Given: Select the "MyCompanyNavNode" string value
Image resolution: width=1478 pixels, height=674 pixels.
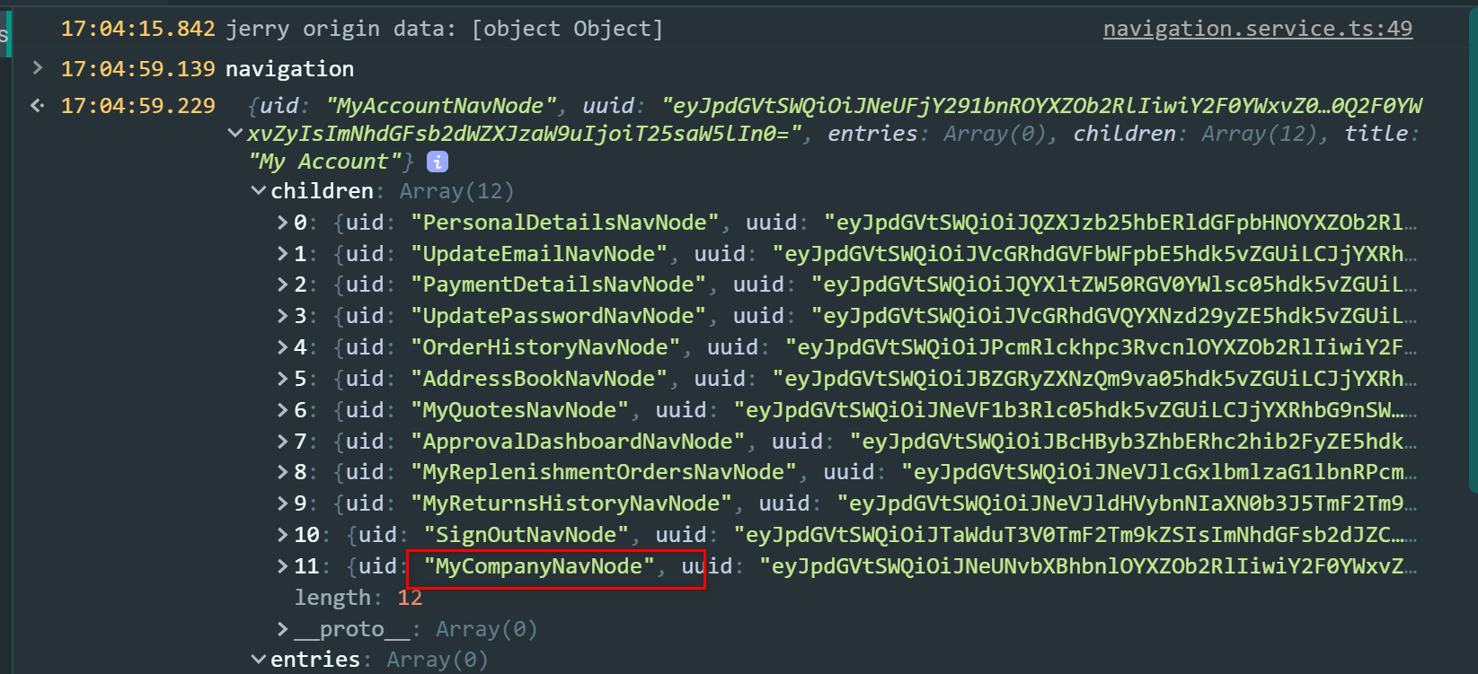Looking at the screenshot, I should click(539, 566).
